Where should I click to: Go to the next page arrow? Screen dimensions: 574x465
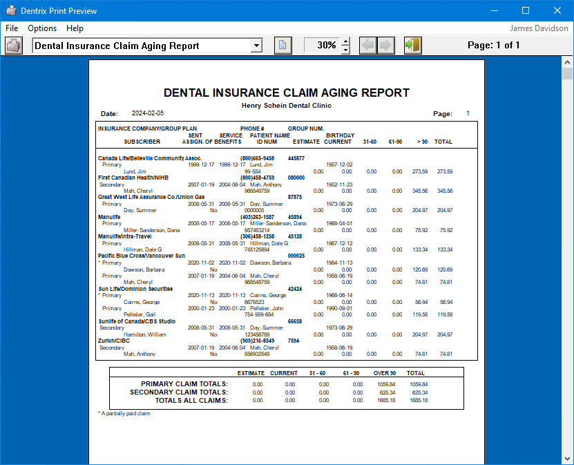click(385, 46)
